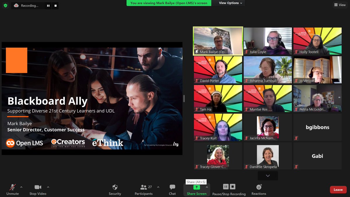
Task: Click the muted mic icon on Holly Tootell
Action: coord(296,52)
